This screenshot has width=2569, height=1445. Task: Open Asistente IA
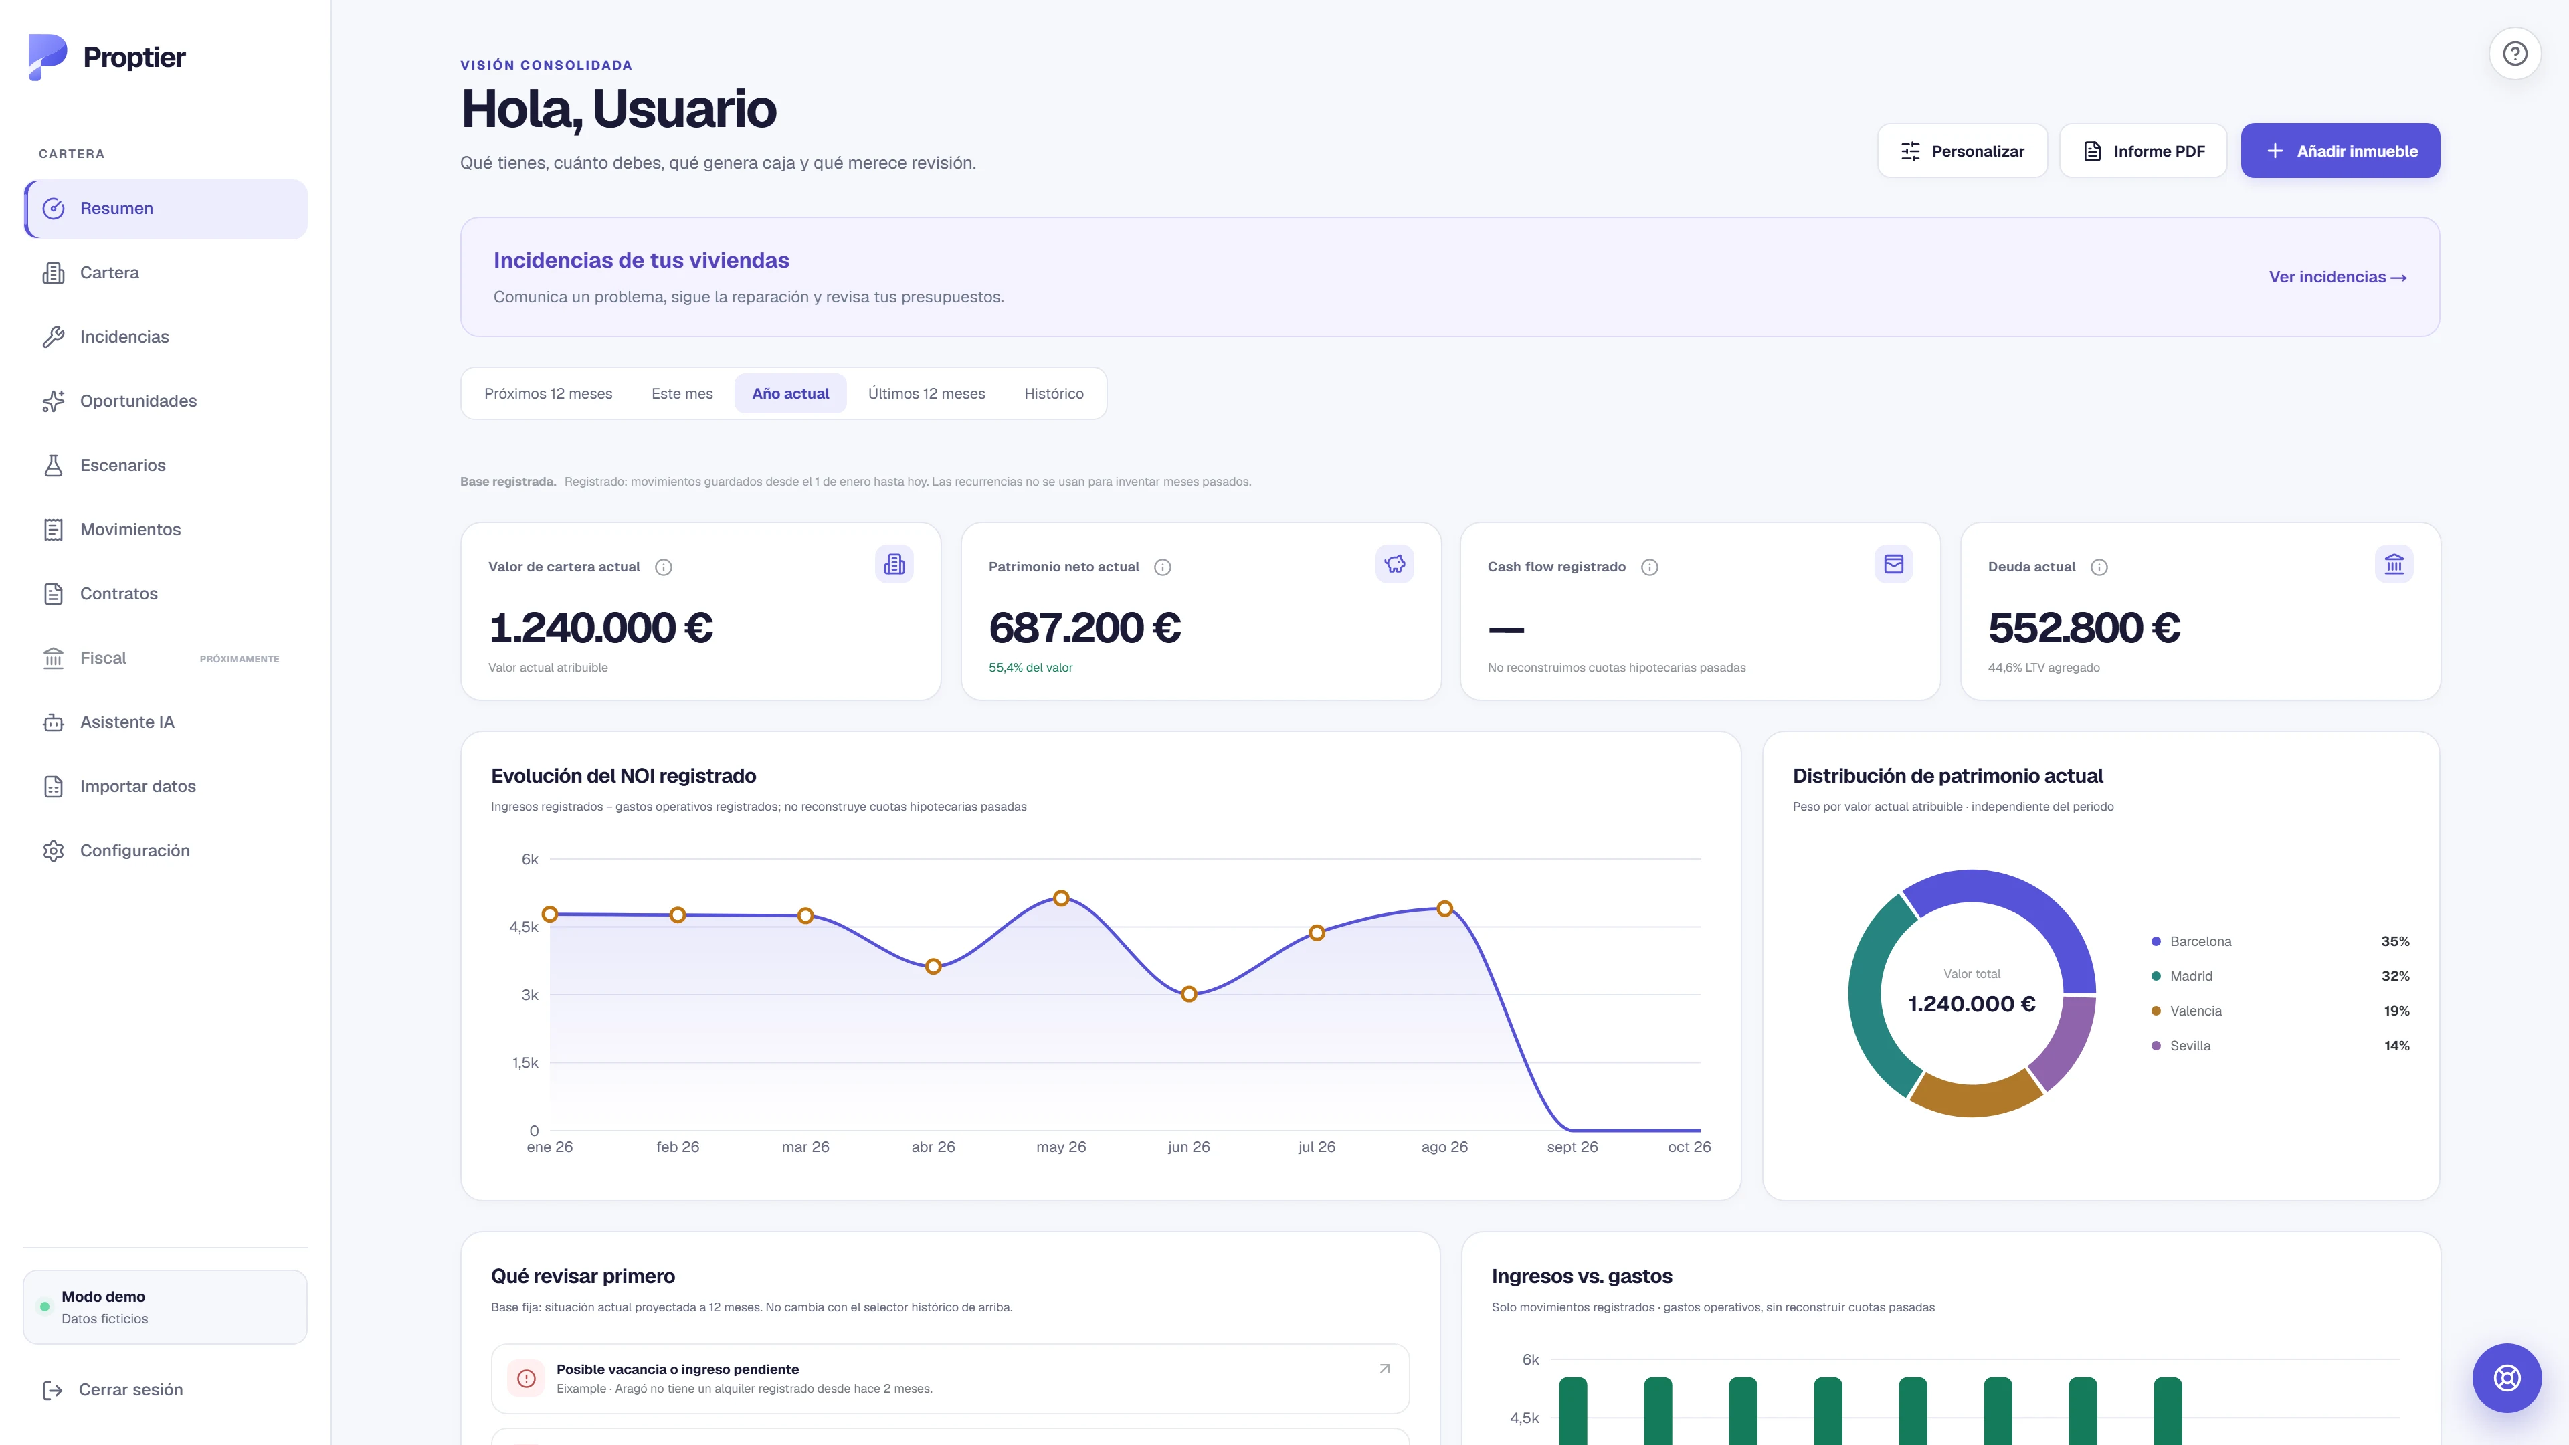coord(165,722)
